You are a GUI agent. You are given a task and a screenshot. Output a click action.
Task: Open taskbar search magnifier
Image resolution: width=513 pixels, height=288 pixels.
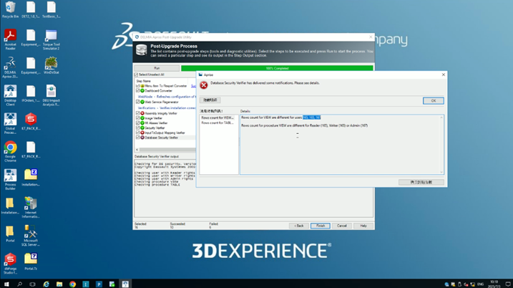coord(19,284)
